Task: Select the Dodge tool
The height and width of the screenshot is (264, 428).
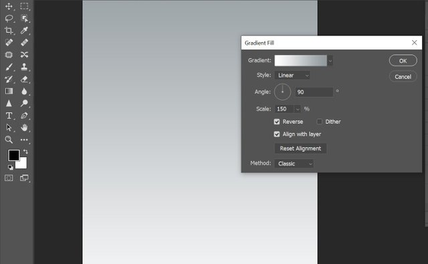Action: (24, 103)
